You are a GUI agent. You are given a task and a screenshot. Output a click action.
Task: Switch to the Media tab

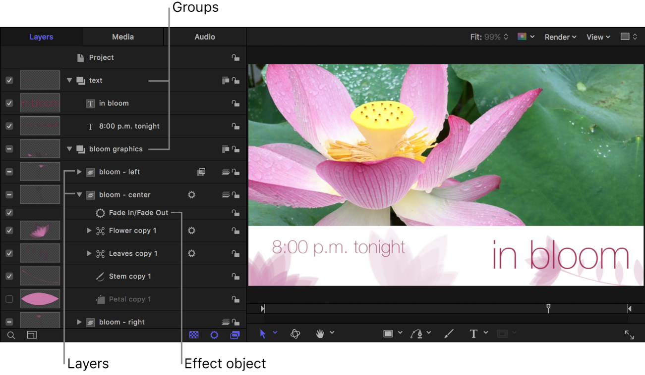[122, 37]
